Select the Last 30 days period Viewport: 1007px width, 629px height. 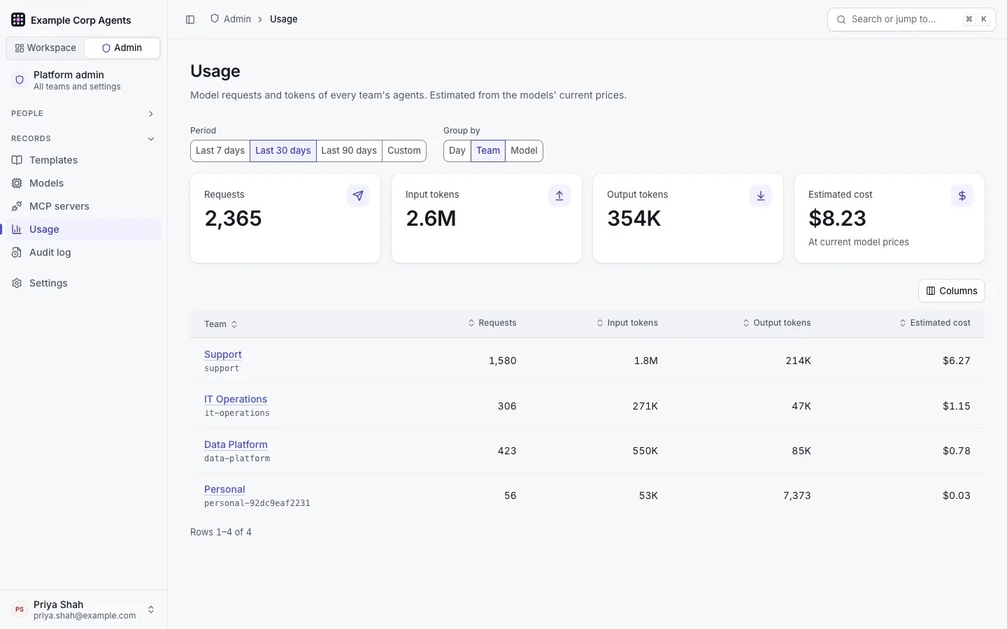click(x=283, y=151)
